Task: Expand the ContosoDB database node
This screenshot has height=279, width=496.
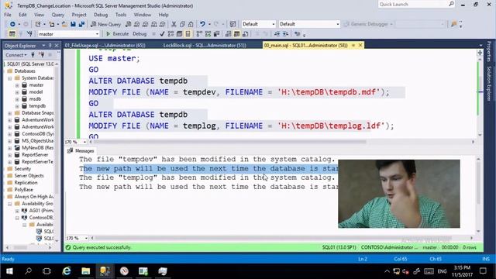Action: (10, 134)
